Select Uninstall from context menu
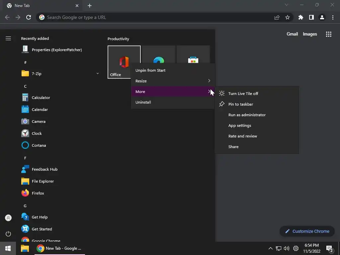Viewport: 340px width, 255px height. (x=173, y=102)
